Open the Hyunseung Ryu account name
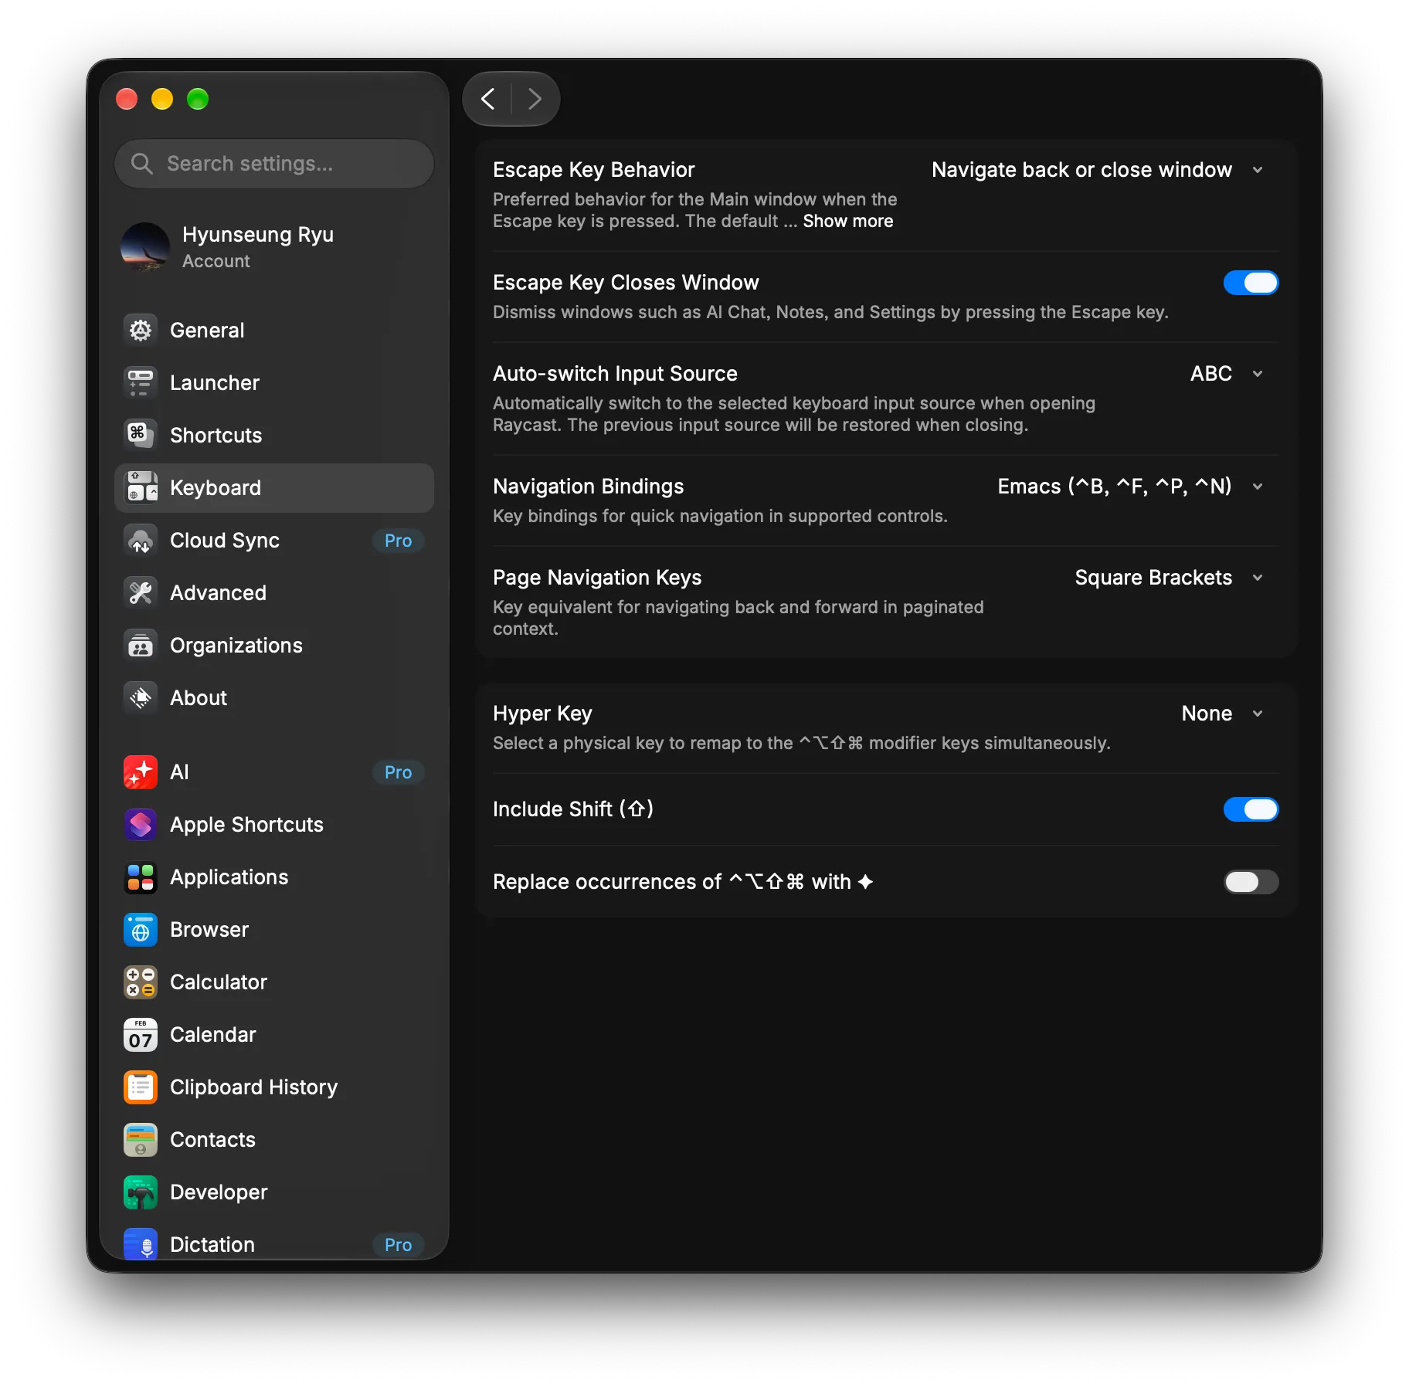The width and height of the screenshot is (1409, 1387). 258,235
